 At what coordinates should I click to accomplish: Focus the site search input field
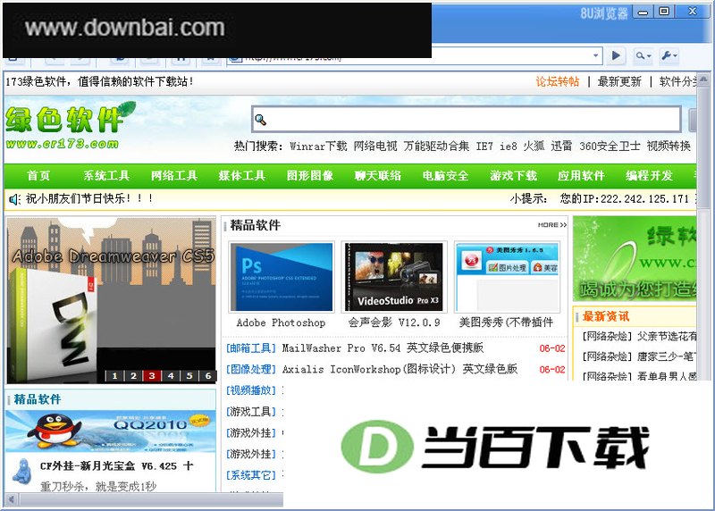pos(466,120)
